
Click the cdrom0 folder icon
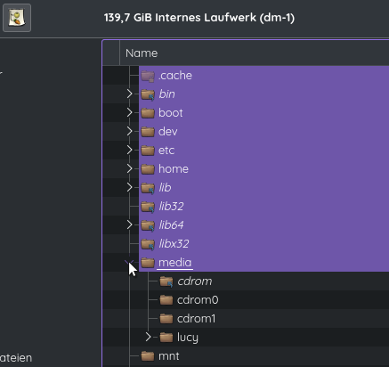(x=166, y=300)
